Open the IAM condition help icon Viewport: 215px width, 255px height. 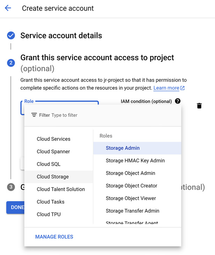(178, 101)
